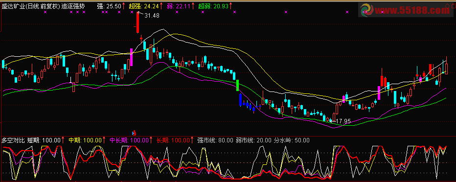
Task: Select the 追逐强势 main indicator label
Action: click(x=73, y=6)
